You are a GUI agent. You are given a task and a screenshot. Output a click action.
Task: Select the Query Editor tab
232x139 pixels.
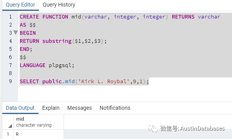(x=20, y=5)
